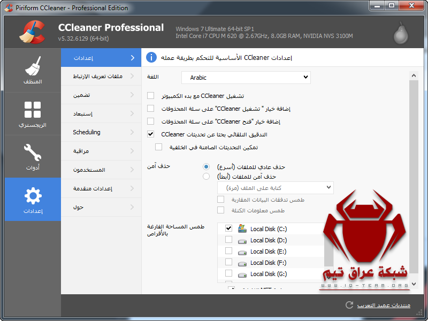Open the Arabic language dropdown
The image size is (428, 321).
click(x=246, y=78)
